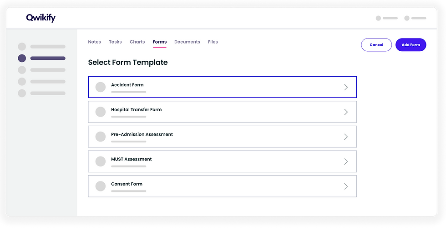
Task: Select the Hospital Transfer Form round icon
Action: coord(101,112)
